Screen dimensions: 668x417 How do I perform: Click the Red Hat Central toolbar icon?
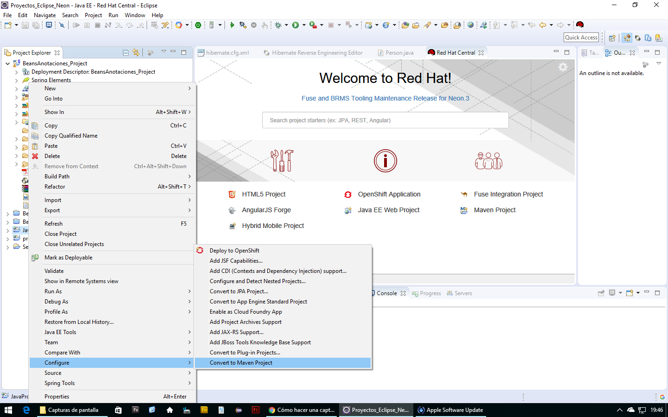click(580, 25)
